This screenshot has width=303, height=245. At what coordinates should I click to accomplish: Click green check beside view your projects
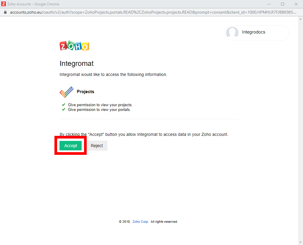tap(64, 105)
